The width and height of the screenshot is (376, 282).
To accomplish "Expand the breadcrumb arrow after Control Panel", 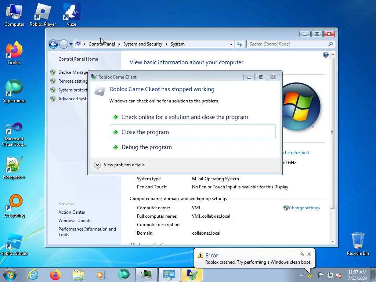I will [119, 44].
